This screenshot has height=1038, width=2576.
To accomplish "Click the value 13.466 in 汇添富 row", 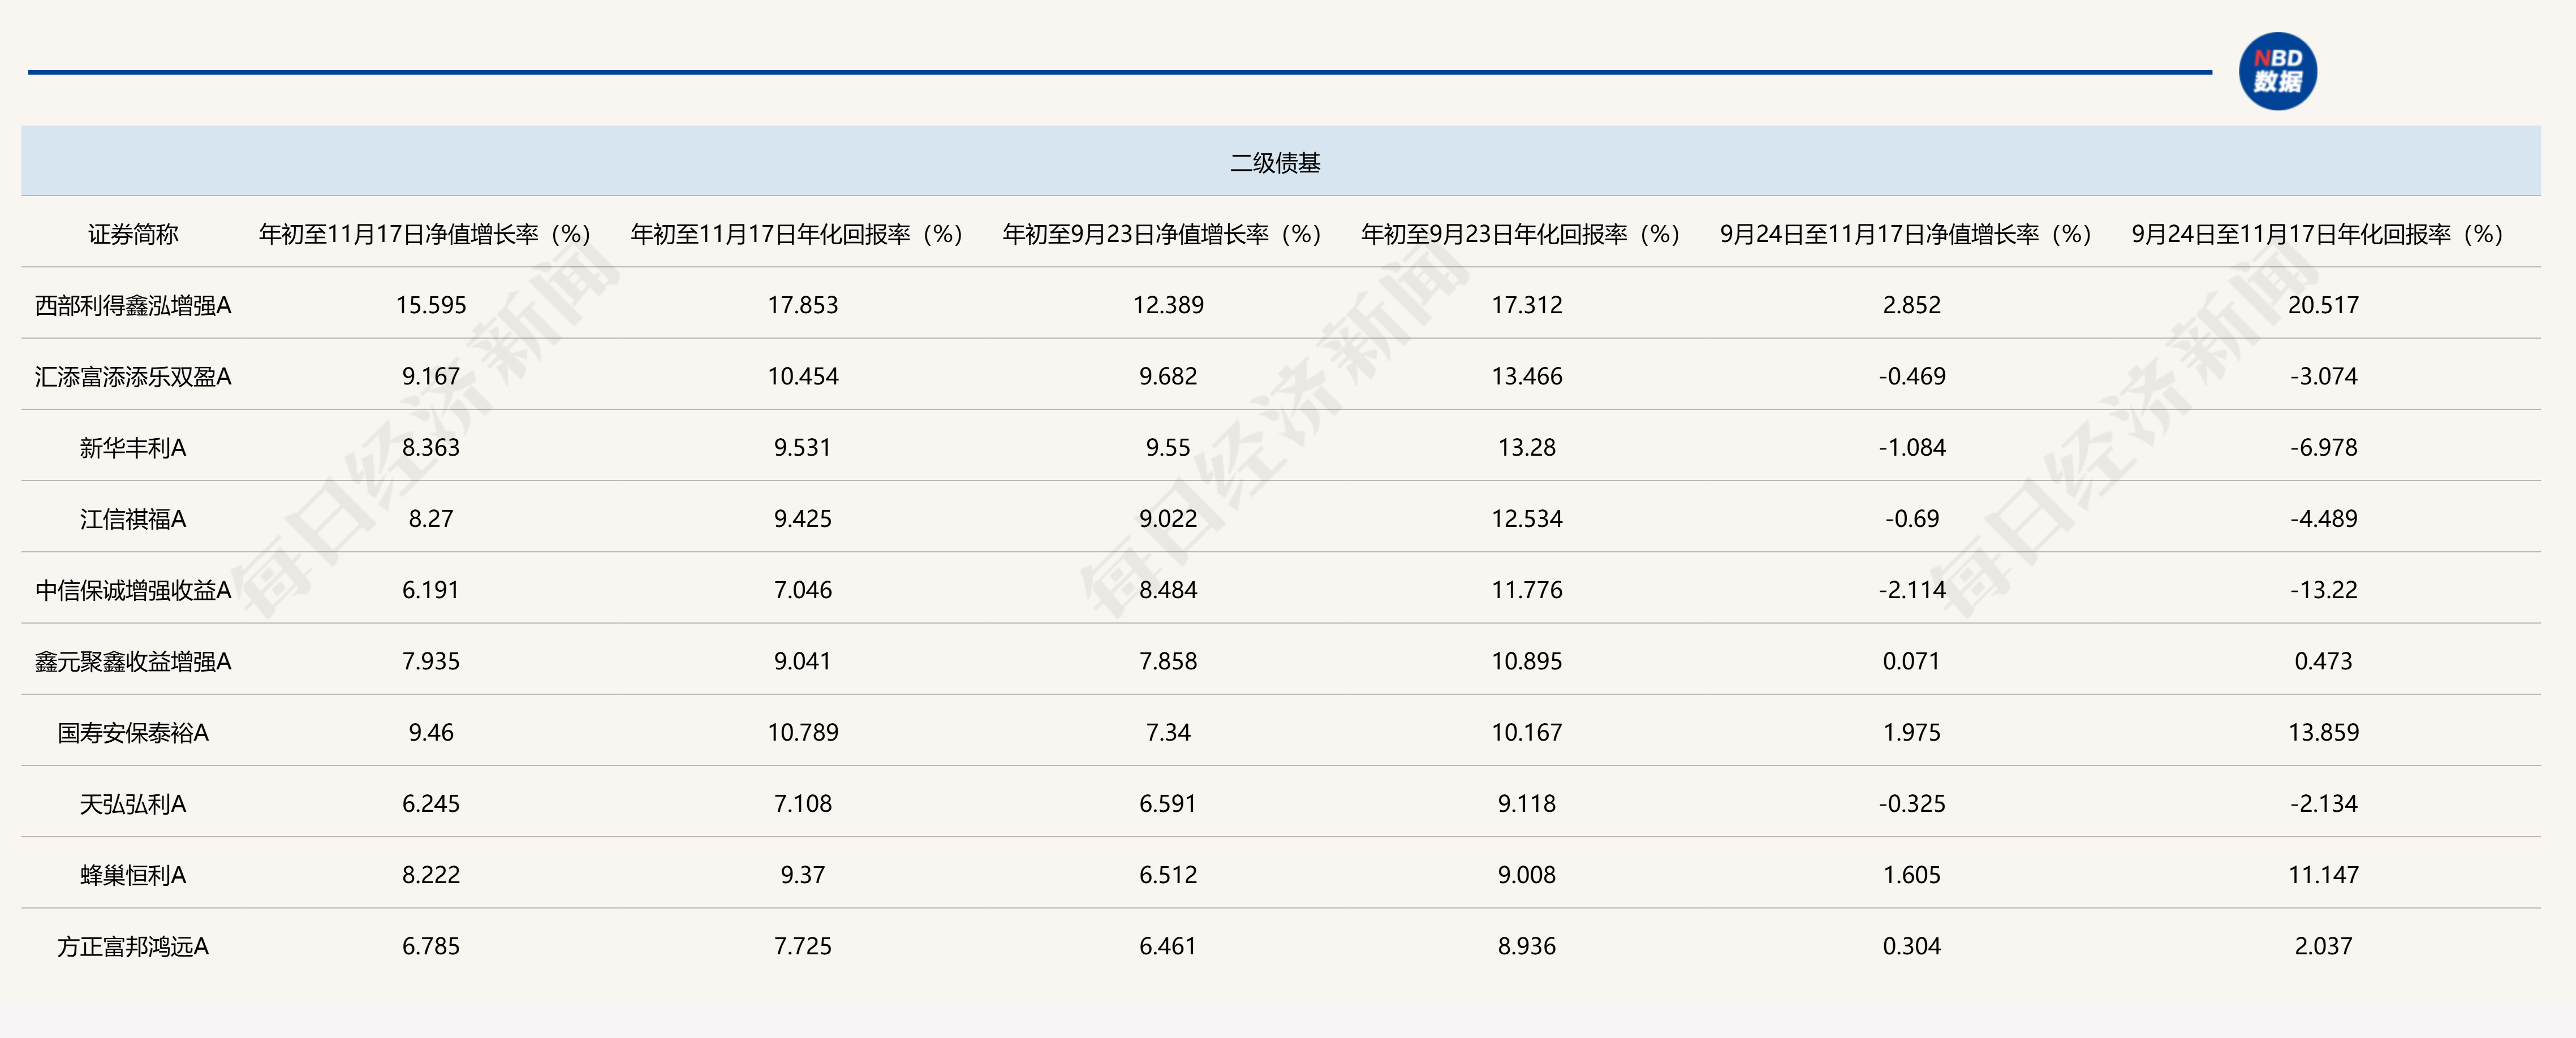I will 1527,377.
